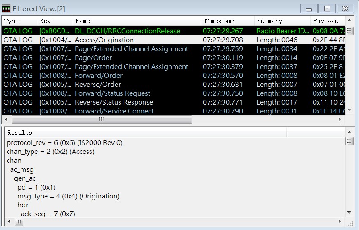Image resolution: width=359 pixels, height=230 pixels.
Task: Click the log list scroll up arrow
Action: click(349, 20)
